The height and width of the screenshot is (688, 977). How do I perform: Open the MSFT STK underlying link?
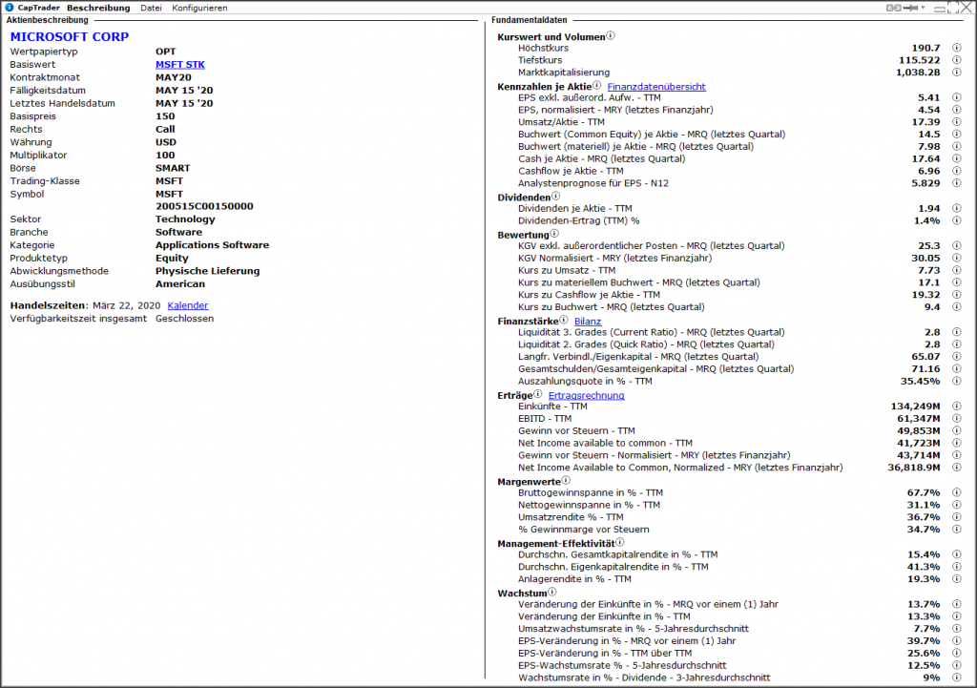coord(180,65)
